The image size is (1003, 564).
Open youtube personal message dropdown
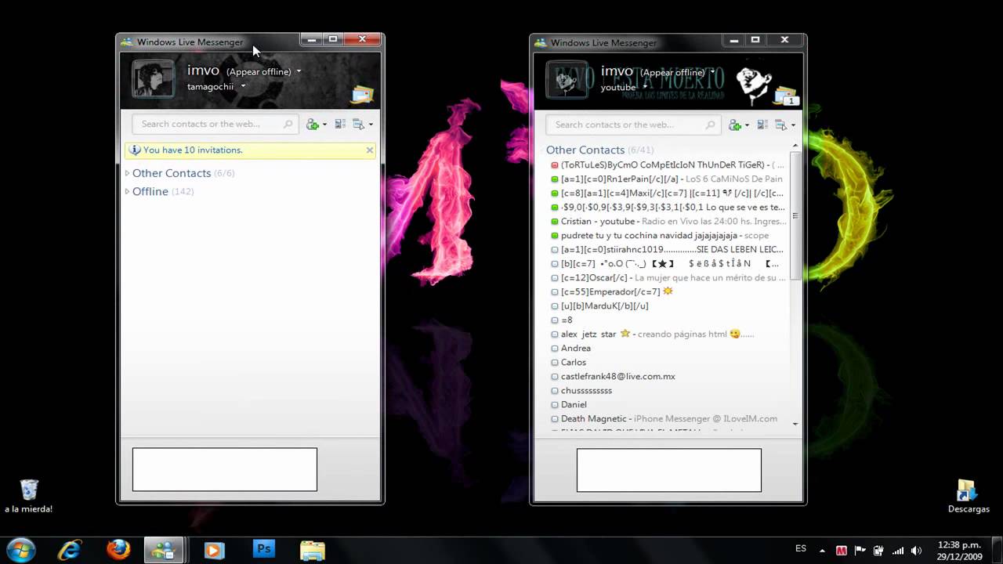646,86
